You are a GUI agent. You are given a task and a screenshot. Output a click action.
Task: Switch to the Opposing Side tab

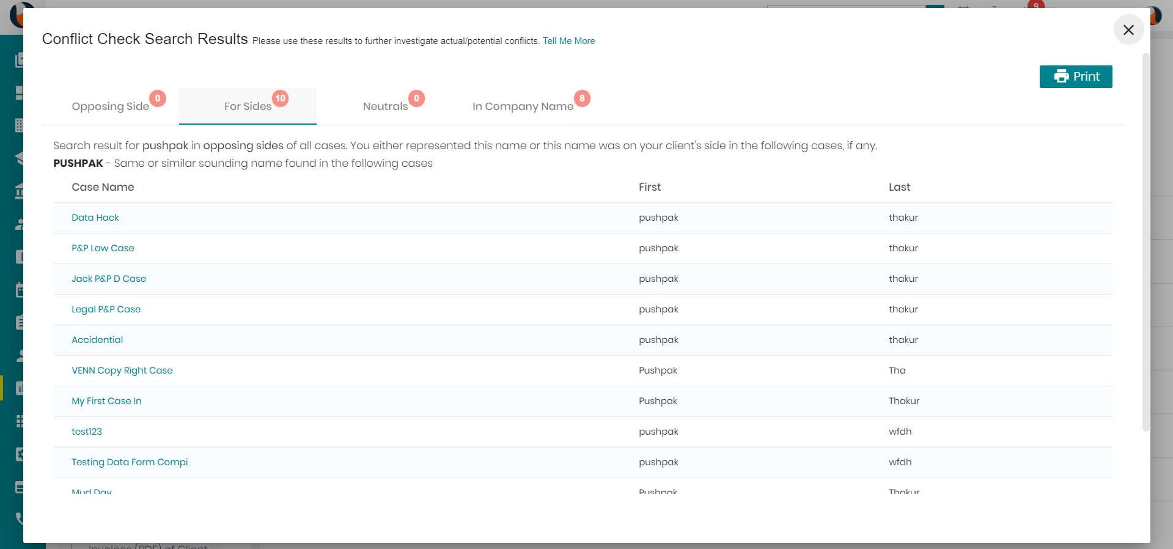111,106
